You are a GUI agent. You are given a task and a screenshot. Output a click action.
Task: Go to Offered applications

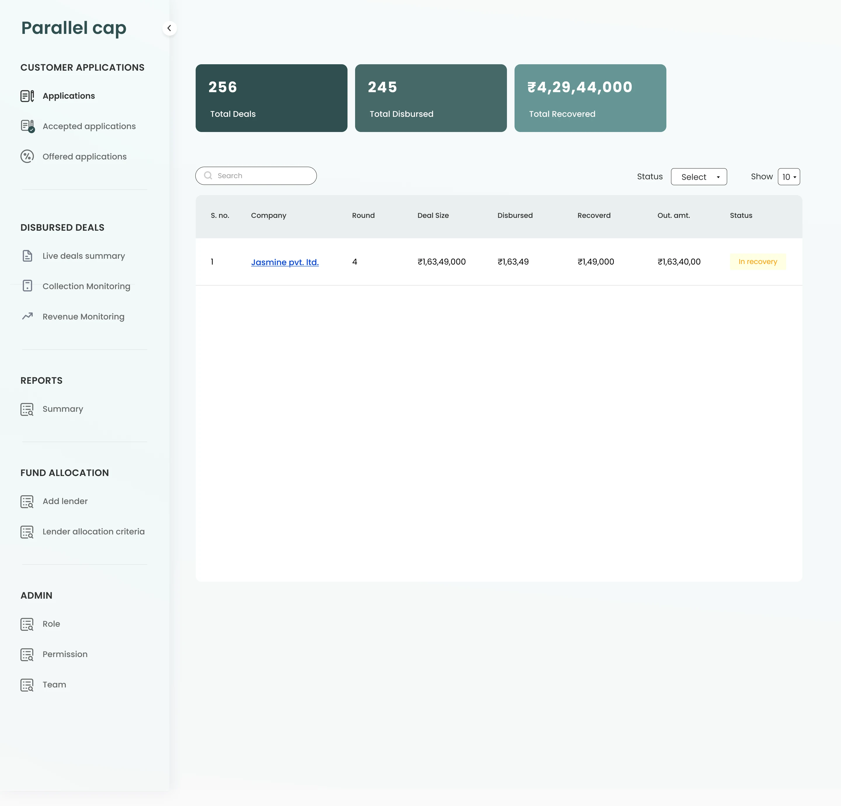coord(84,157)
